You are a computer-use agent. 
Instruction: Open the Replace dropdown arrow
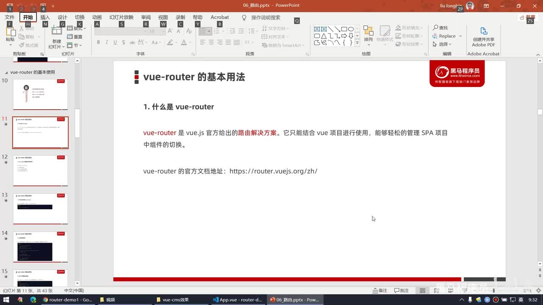(x=460, y=36)
